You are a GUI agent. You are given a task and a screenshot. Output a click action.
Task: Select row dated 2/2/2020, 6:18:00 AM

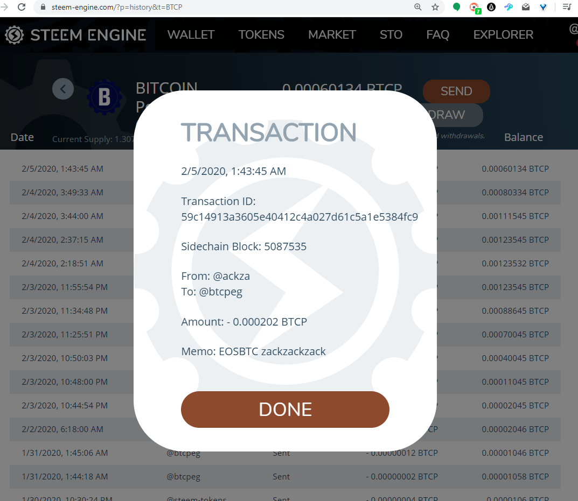coord(285,429)
